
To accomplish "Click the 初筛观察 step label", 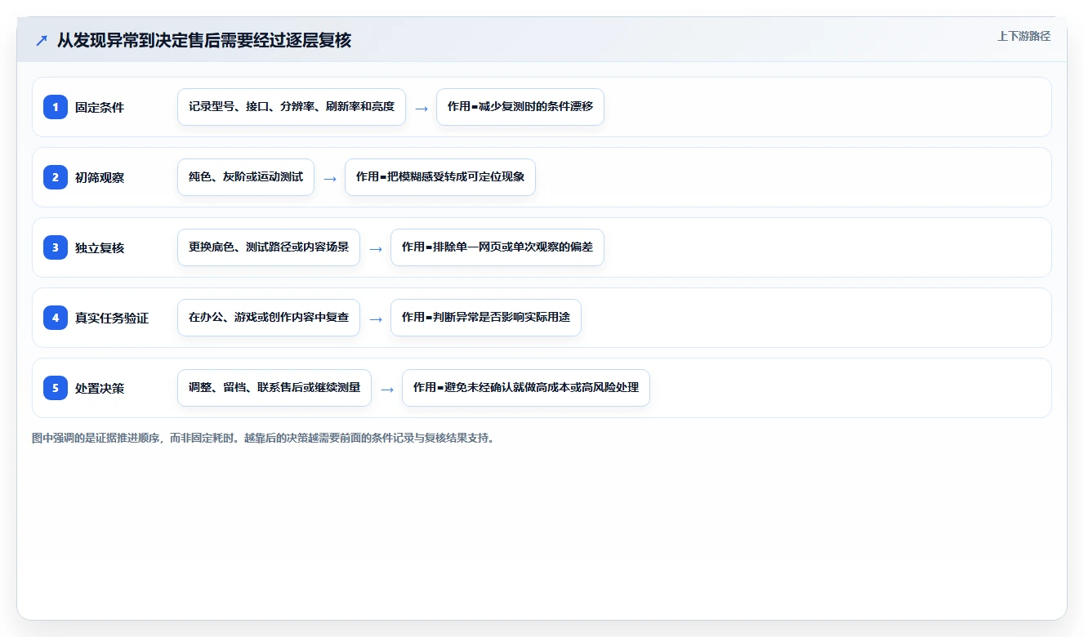I will coord(100,177).
